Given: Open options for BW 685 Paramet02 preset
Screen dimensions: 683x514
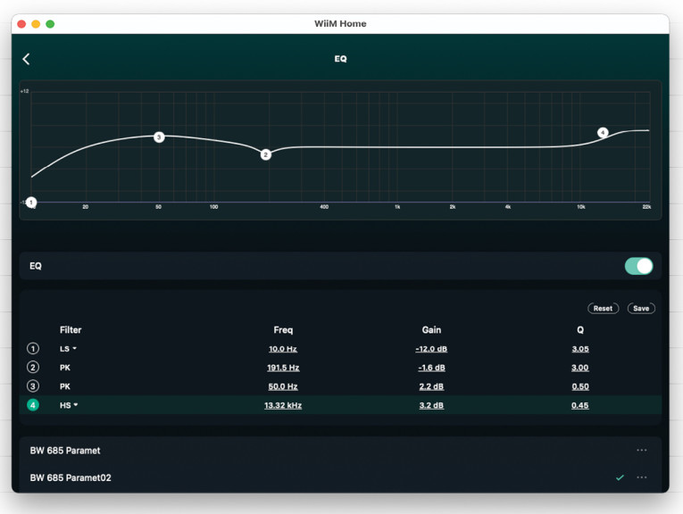Looking at the screenshot, I should click(641, 477).
